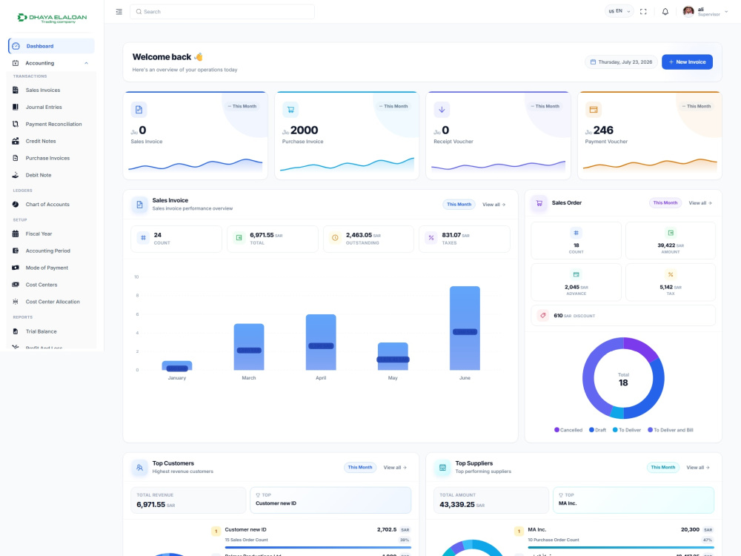Open This Month filter on Payment Voucher card
Image resolution: width=741 pixels, height=556 pixels.
tap(696, 106)
